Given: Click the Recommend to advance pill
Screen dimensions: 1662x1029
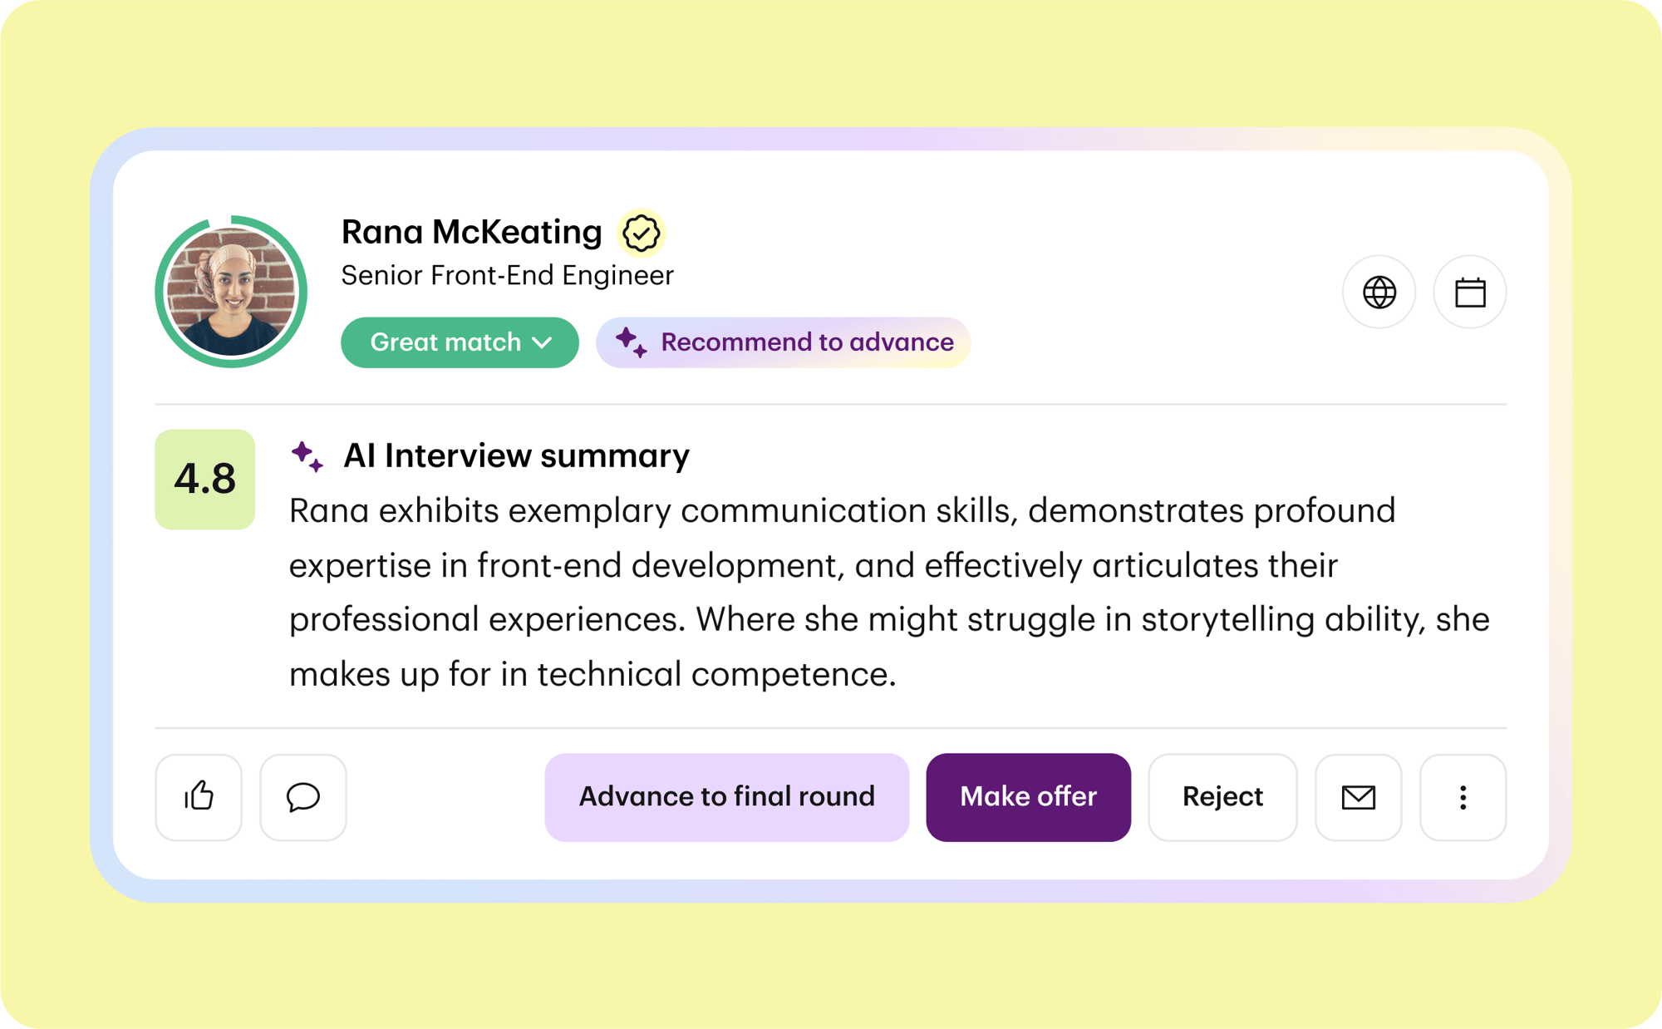Looking at the screenshot, I should (783, 342).
